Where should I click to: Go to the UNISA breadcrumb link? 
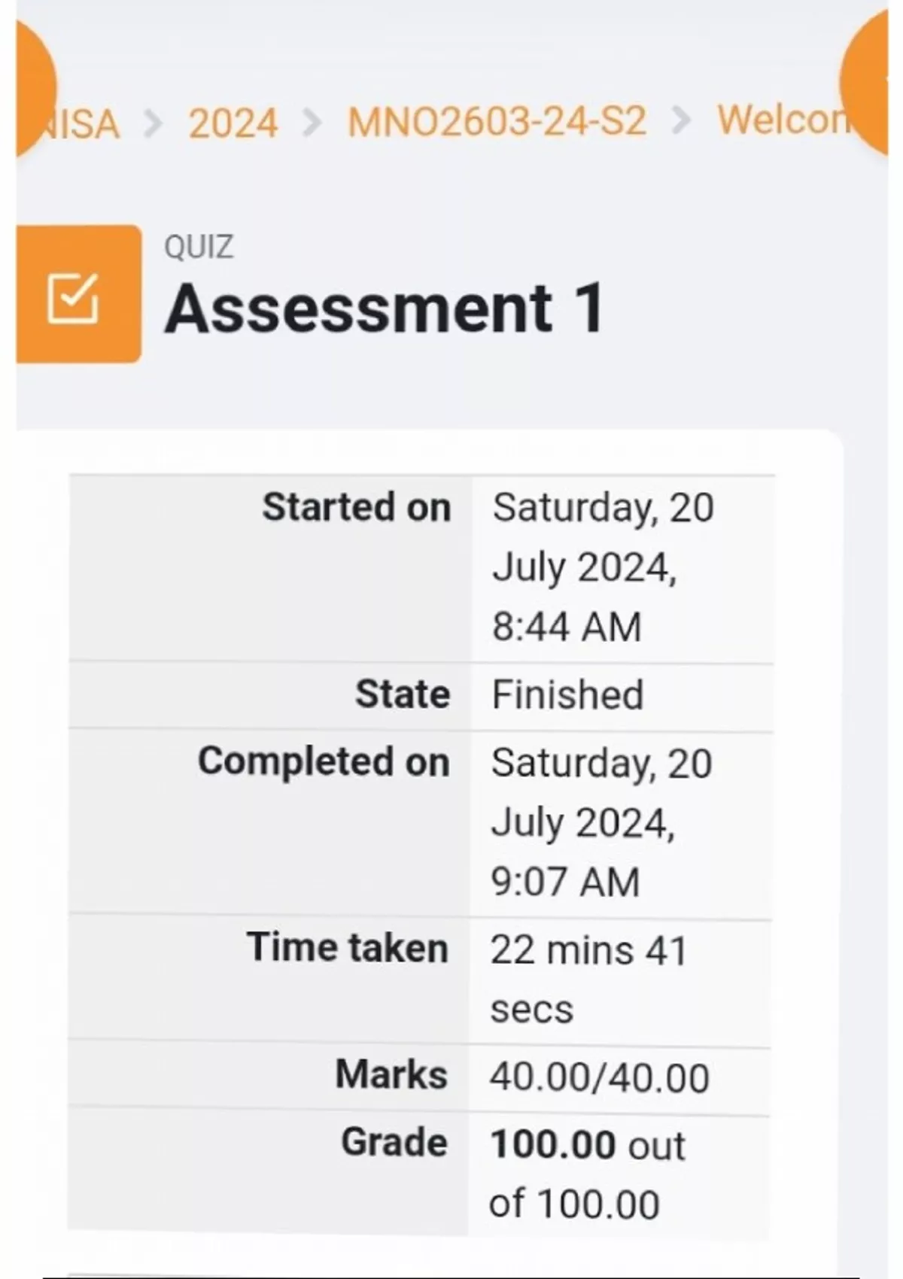84,124
